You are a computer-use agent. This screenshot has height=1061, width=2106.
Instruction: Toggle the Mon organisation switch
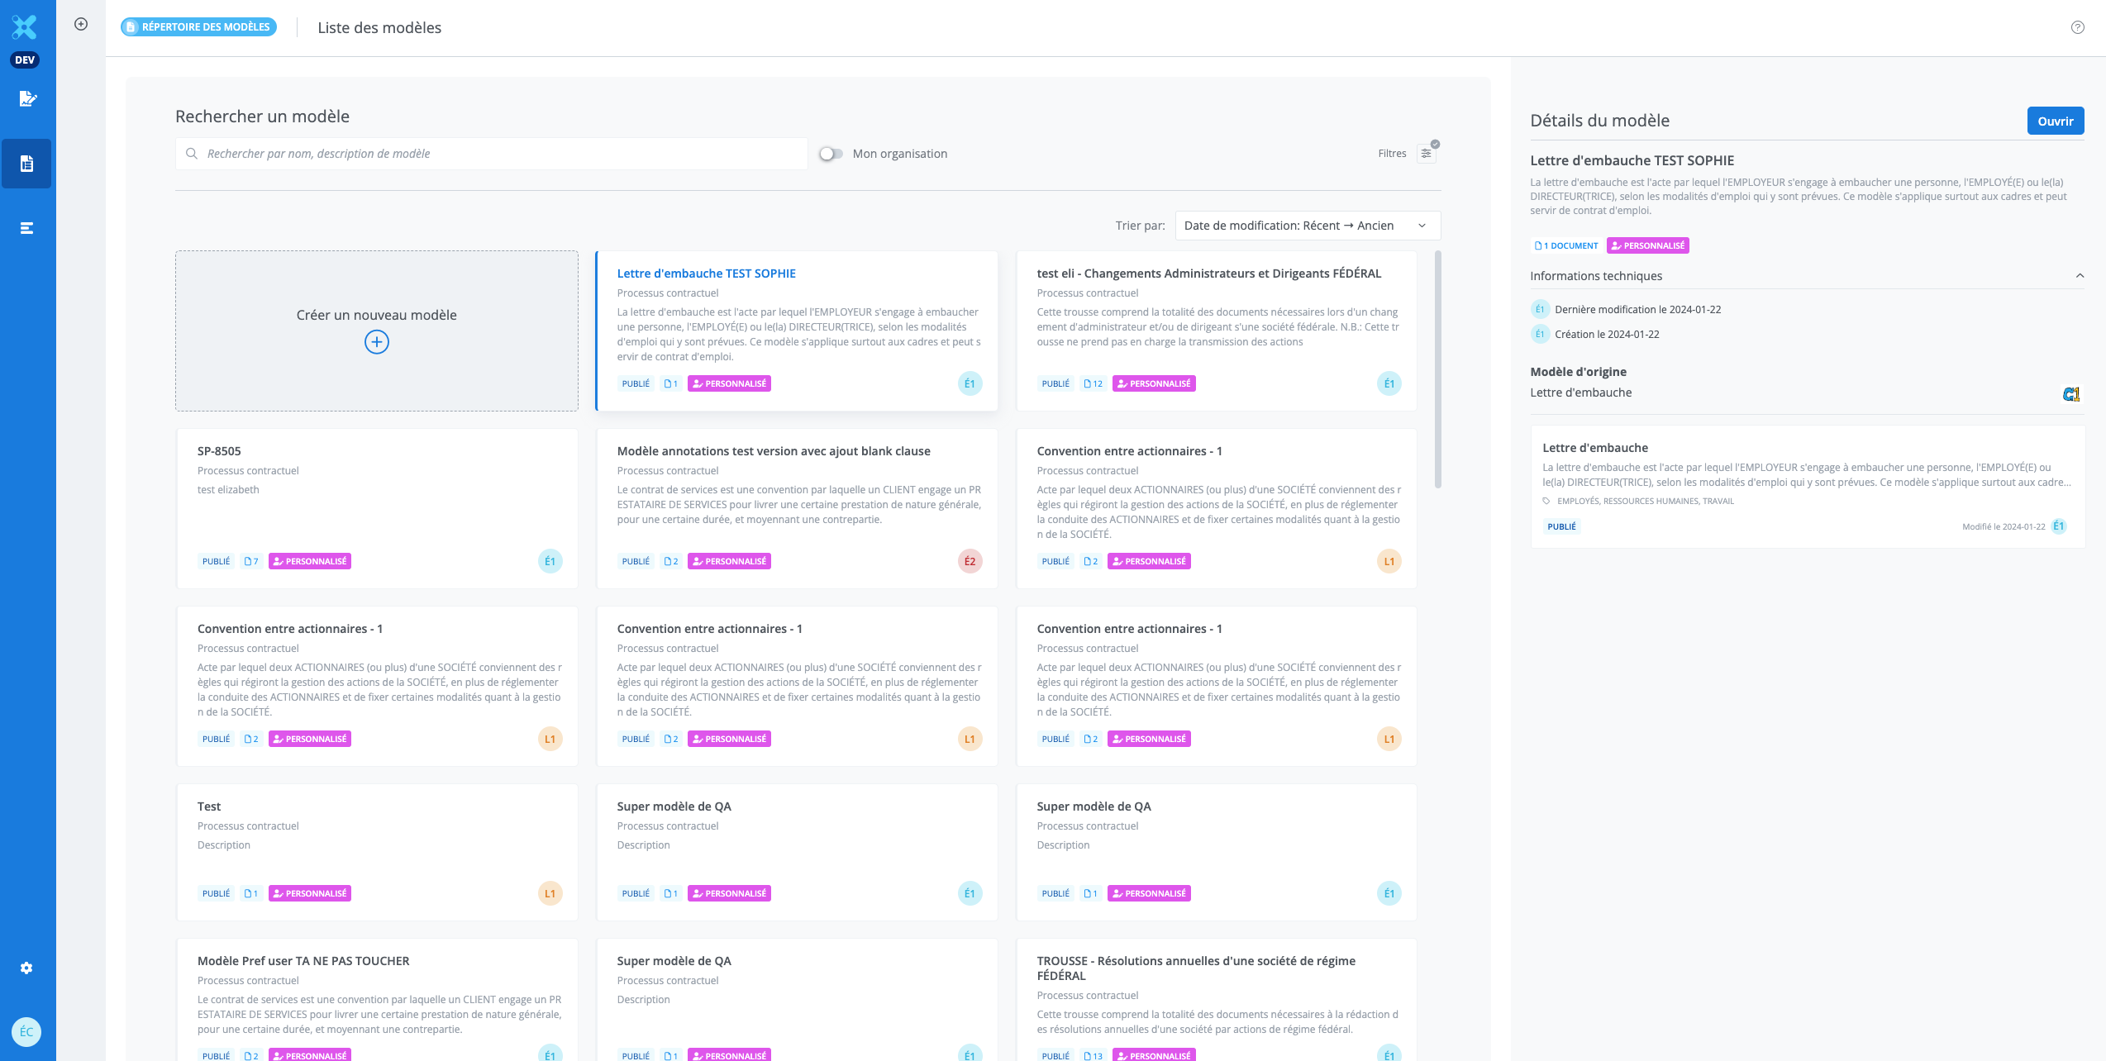(831, 154)
